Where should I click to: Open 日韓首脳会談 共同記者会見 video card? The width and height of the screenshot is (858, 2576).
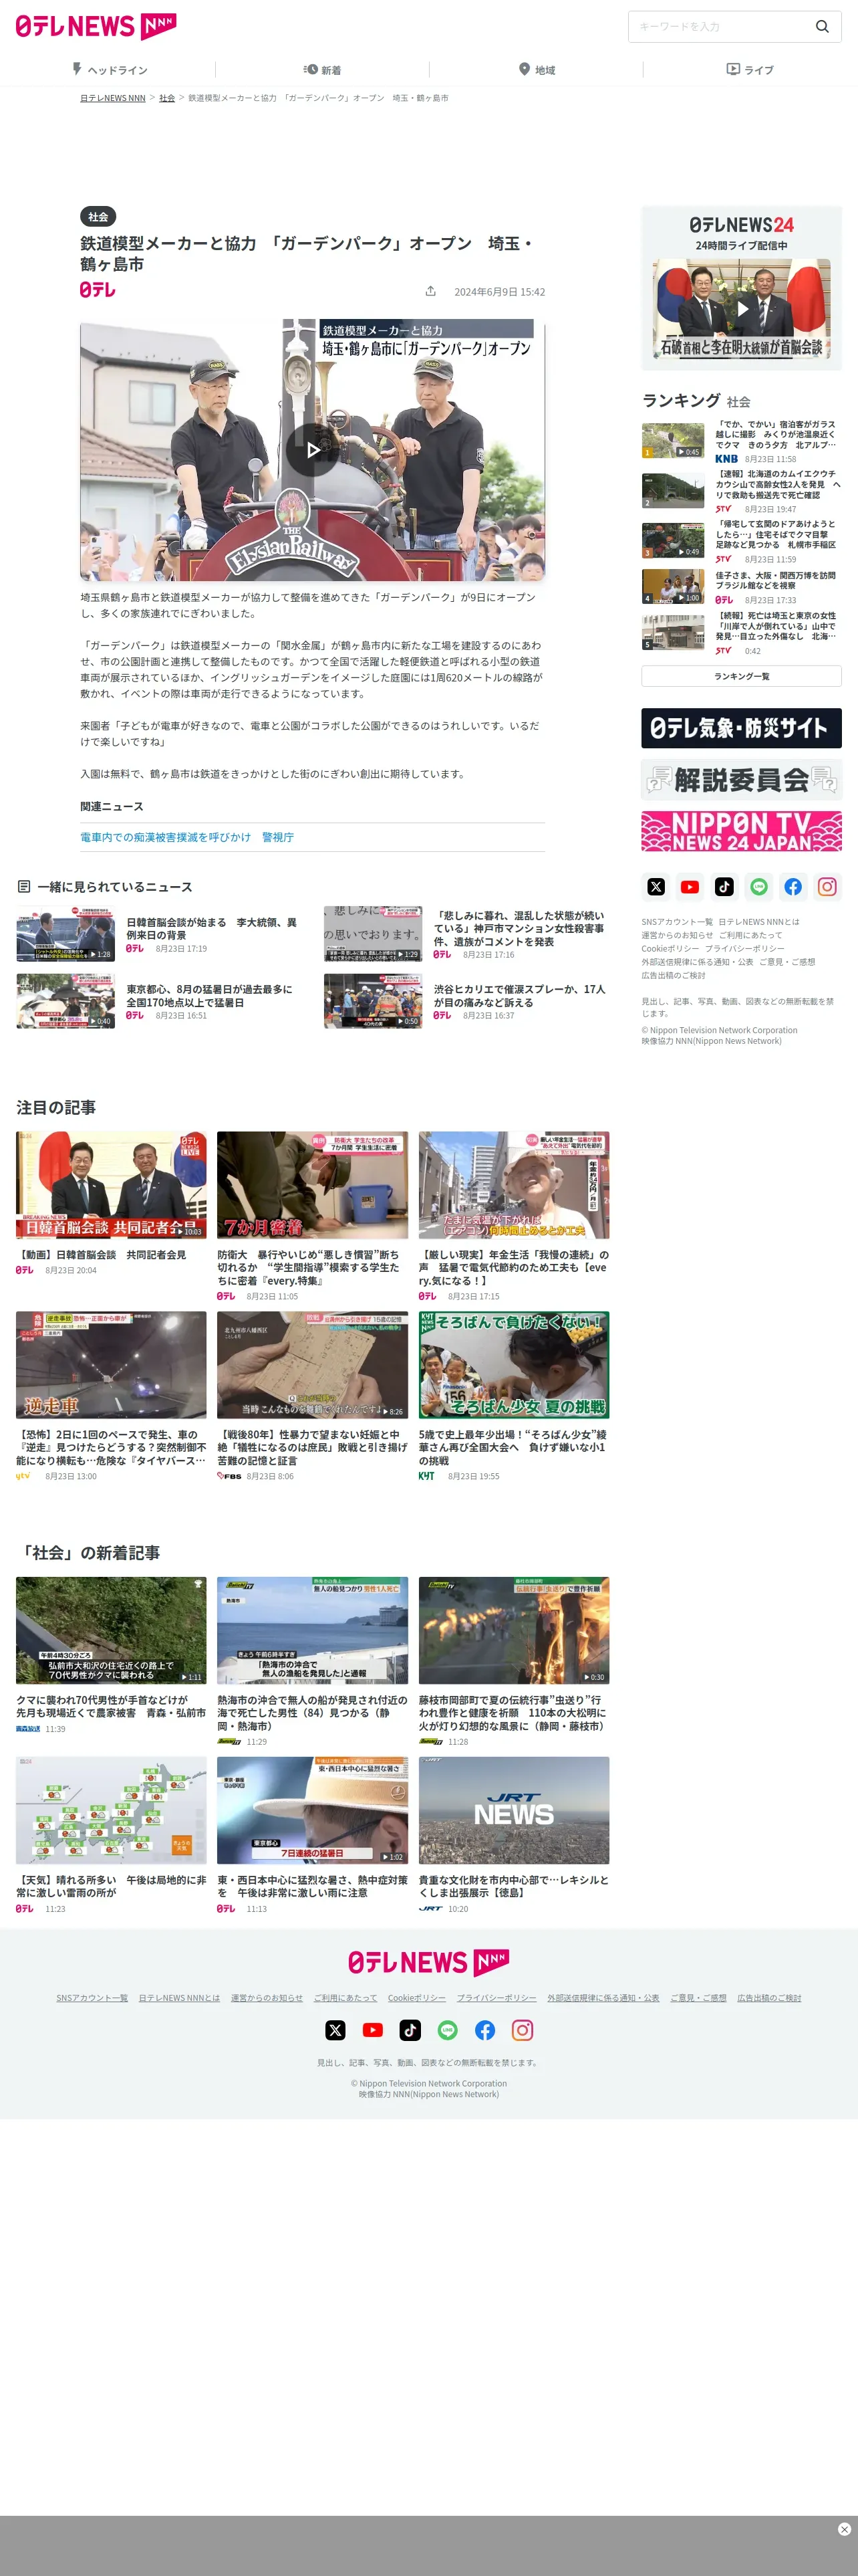(x=111, y=1203)
